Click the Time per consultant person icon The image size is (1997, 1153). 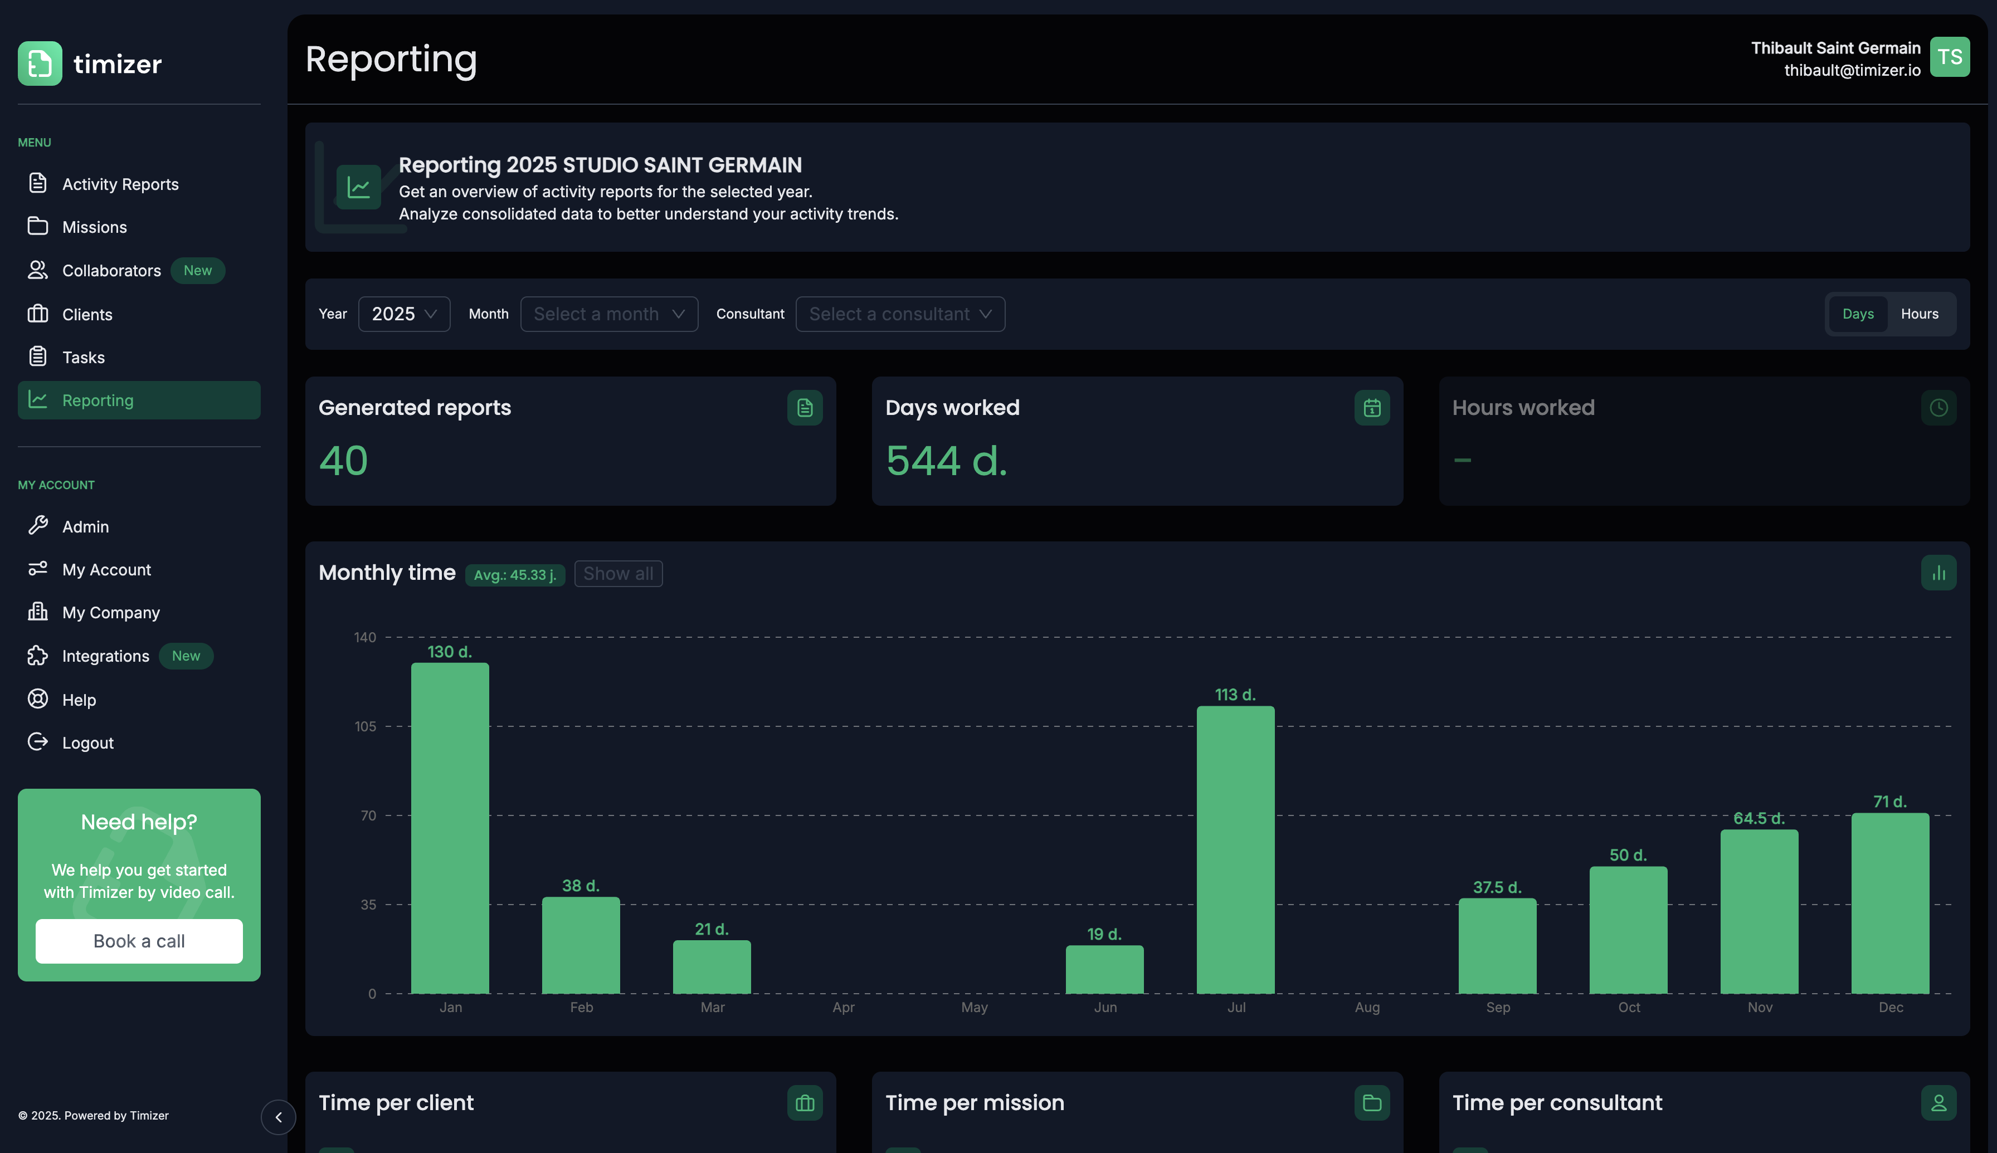[1938, 1102]
